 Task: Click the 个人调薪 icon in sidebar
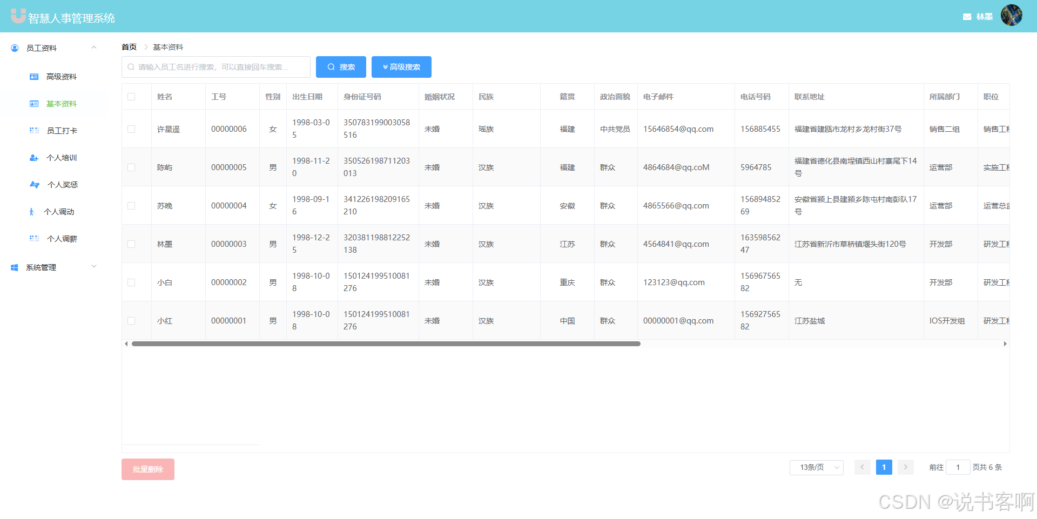point(34,239)
